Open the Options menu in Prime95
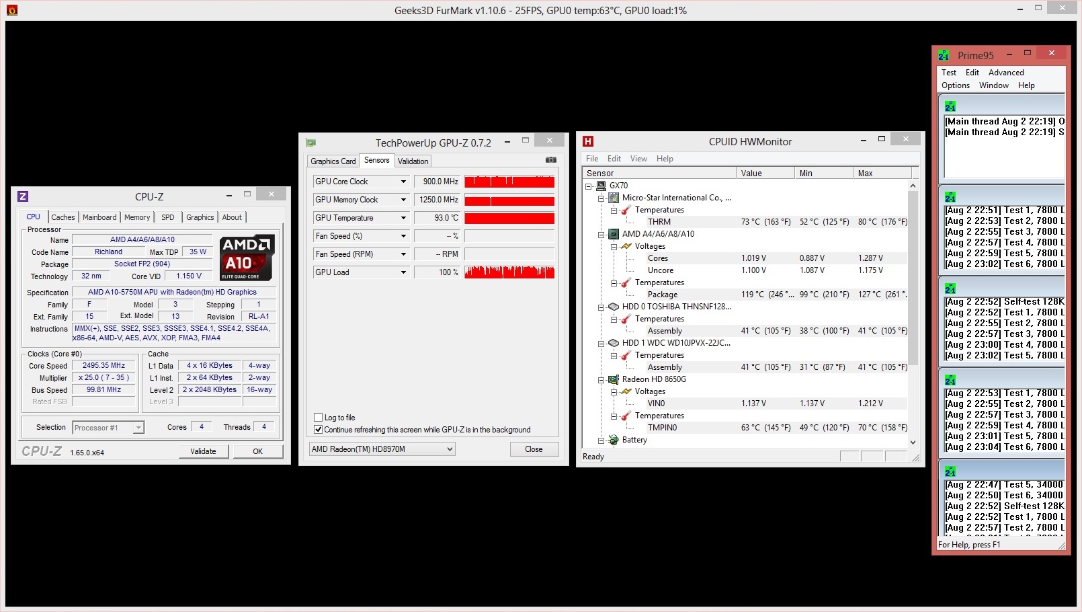This screenshot has height=612, width=1082. tap(956, 85)
